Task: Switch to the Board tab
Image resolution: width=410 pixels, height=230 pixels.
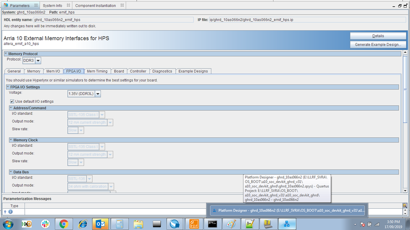Action: tap(119, 71)
